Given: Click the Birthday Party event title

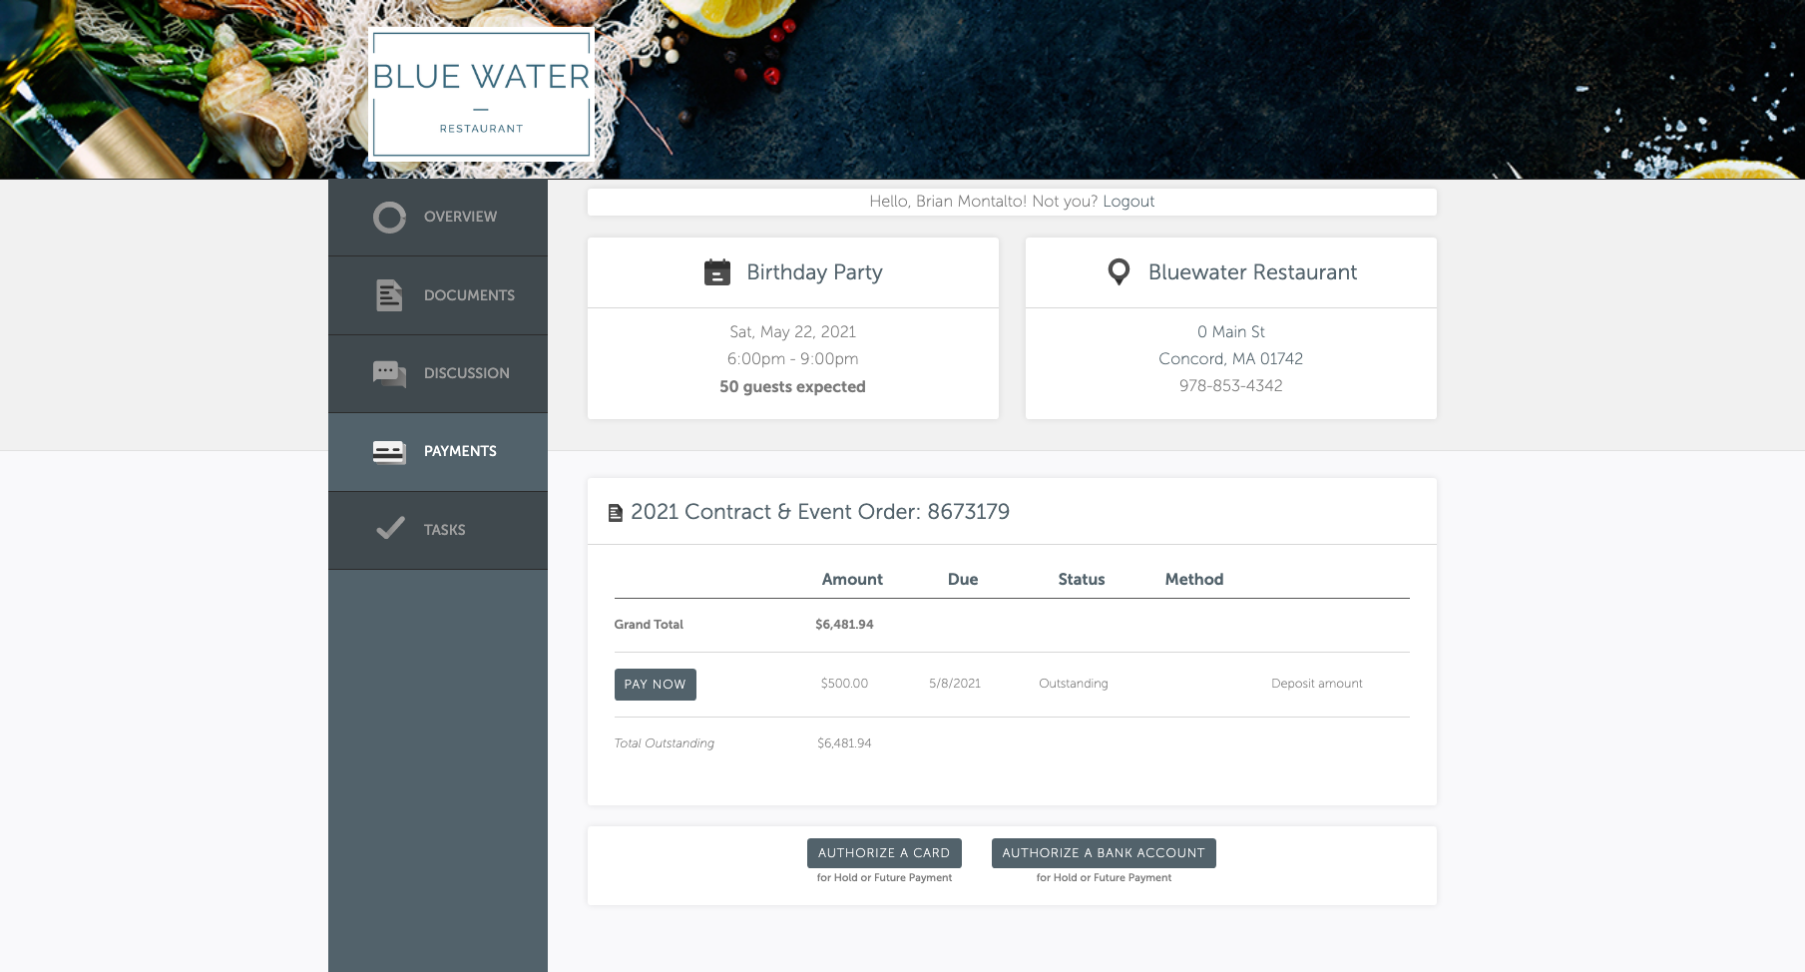Looking at the screenshot, I should tap(814, 272).
